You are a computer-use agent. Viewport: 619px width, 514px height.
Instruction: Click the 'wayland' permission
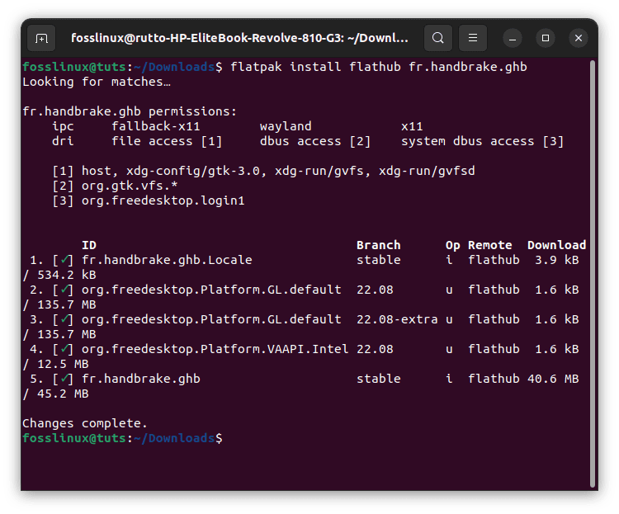pos(286,127)
